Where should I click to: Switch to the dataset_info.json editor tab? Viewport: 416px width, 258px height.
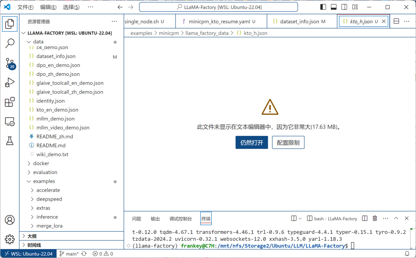pos(302,21)
